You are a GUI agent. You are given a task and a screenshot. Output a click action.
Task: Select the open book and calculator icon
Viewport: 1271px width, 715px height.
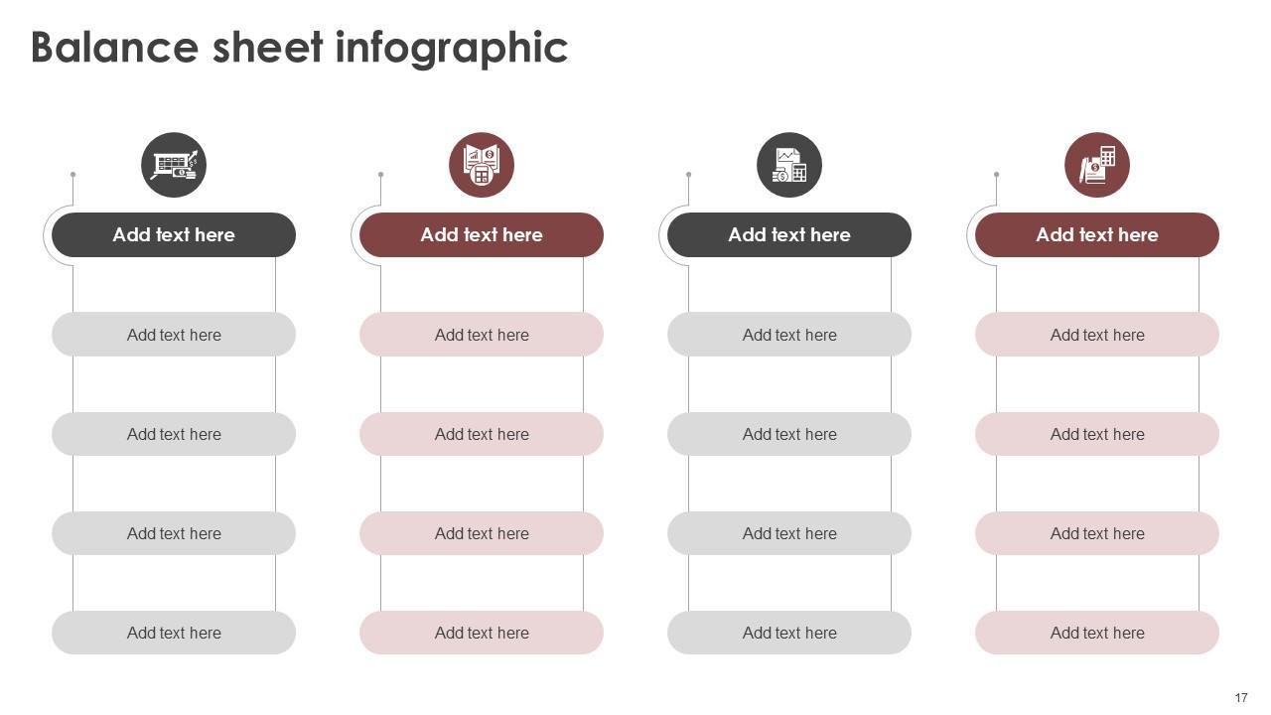(482, 165)
